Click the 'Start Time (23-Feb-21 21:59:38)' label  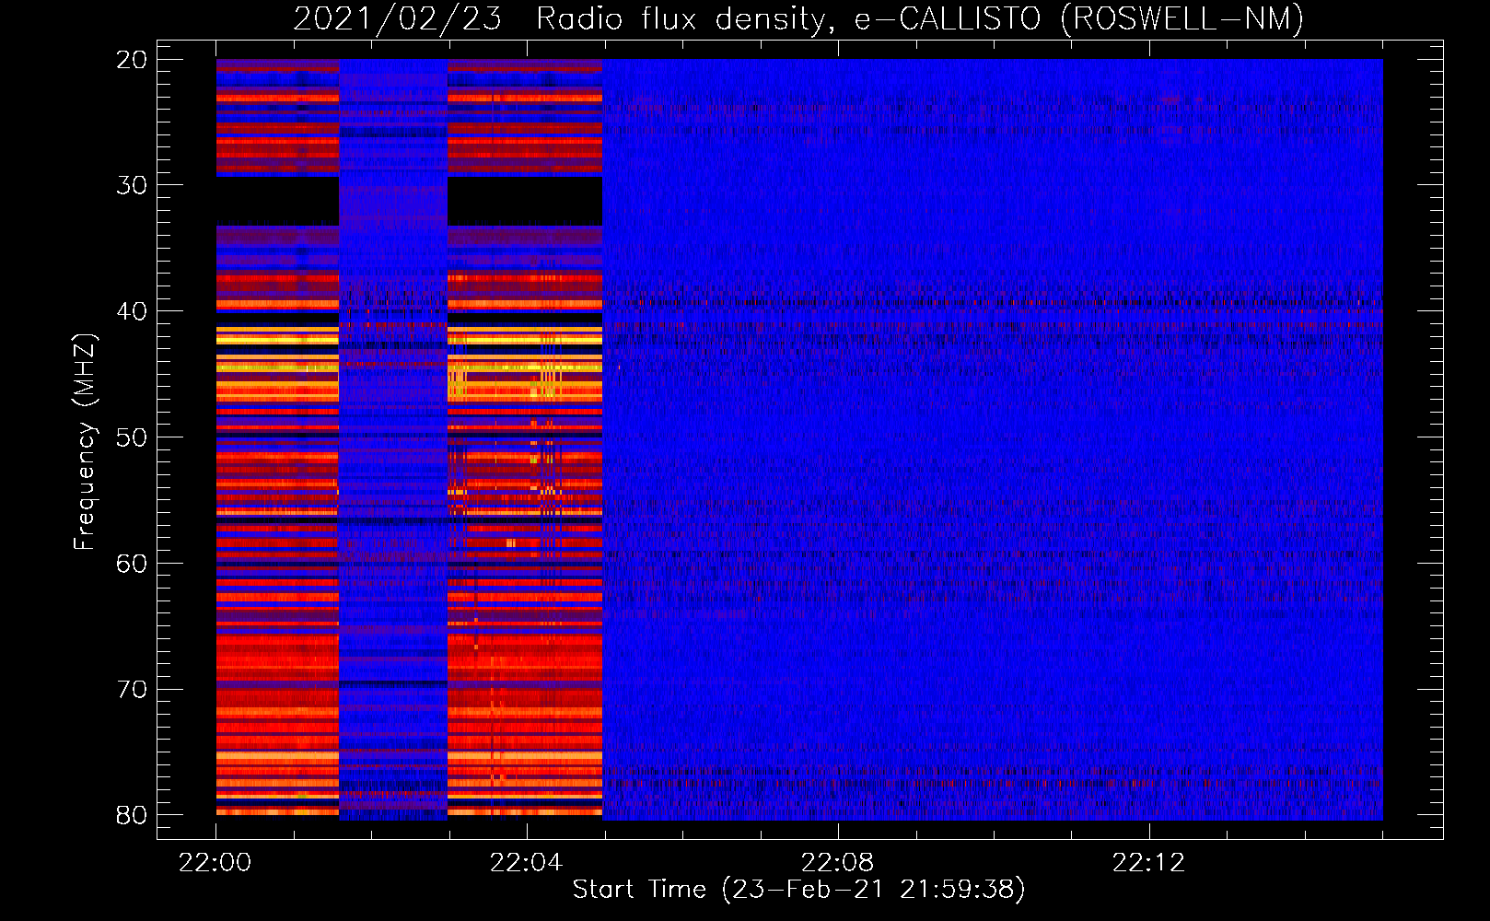pos(798,890)
